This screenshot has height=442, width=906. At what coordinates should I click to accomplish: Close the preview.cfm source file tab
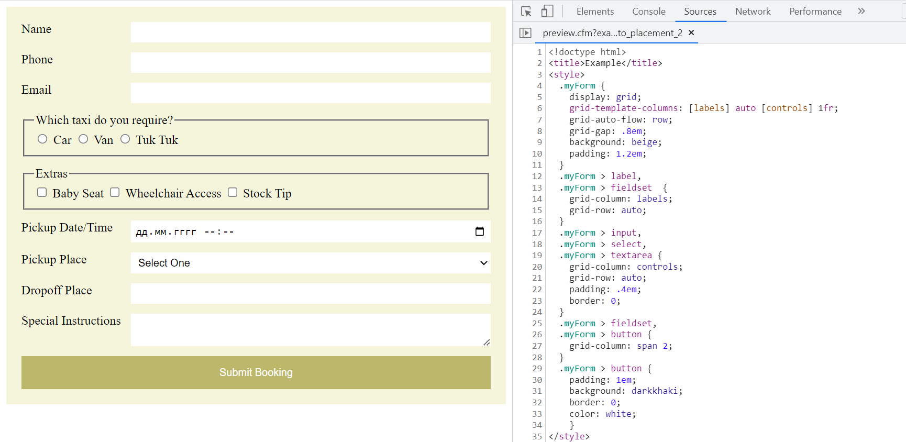coord(691,32)
